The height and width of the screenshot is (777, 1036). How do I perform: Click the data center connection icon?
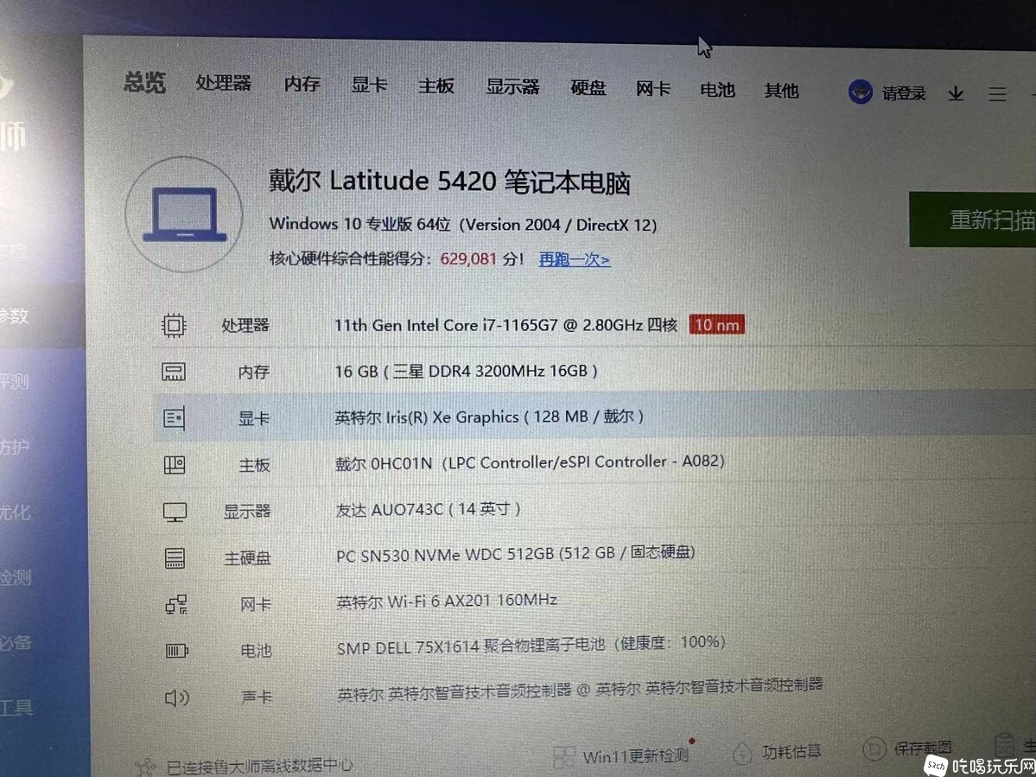pyautogui.click(x=144, y=767)
